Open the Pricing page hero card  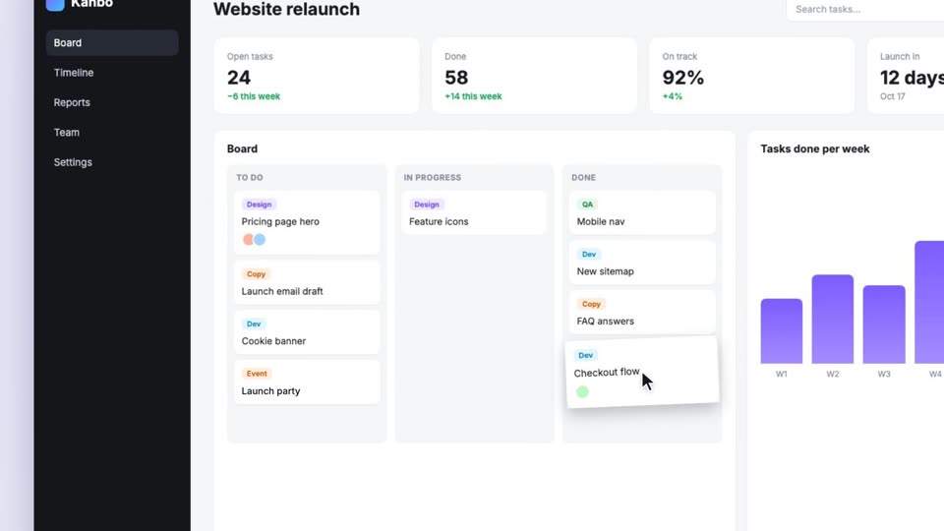pyautogui.click(x=307, y=222)
